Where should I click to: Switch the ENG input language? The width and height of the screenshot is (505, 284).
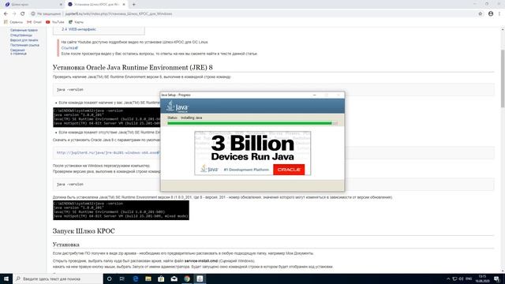click(x=469, y=278)
